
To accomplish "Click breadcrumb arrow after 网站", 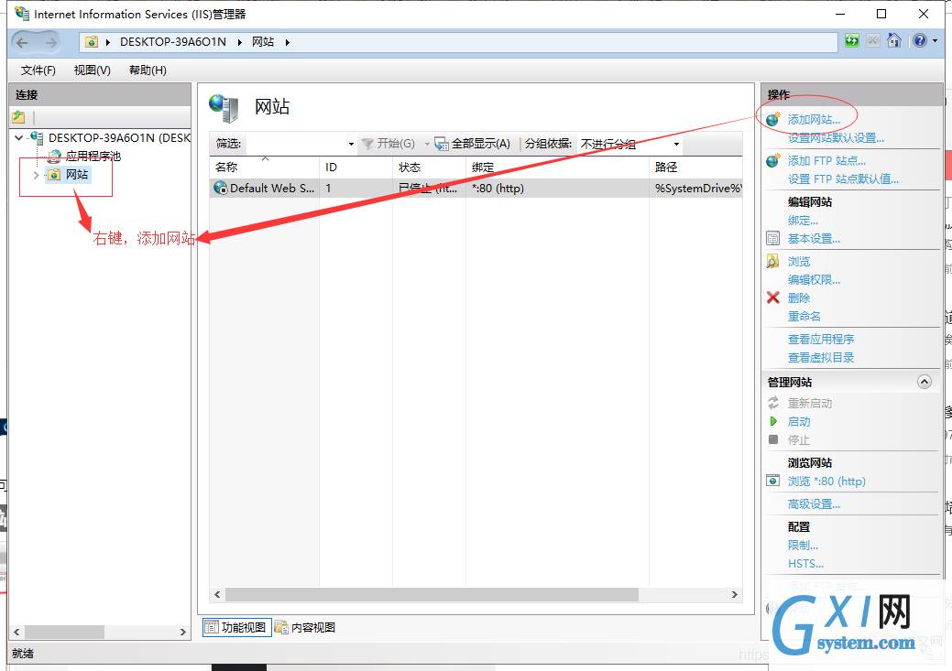I will (287, 42).
